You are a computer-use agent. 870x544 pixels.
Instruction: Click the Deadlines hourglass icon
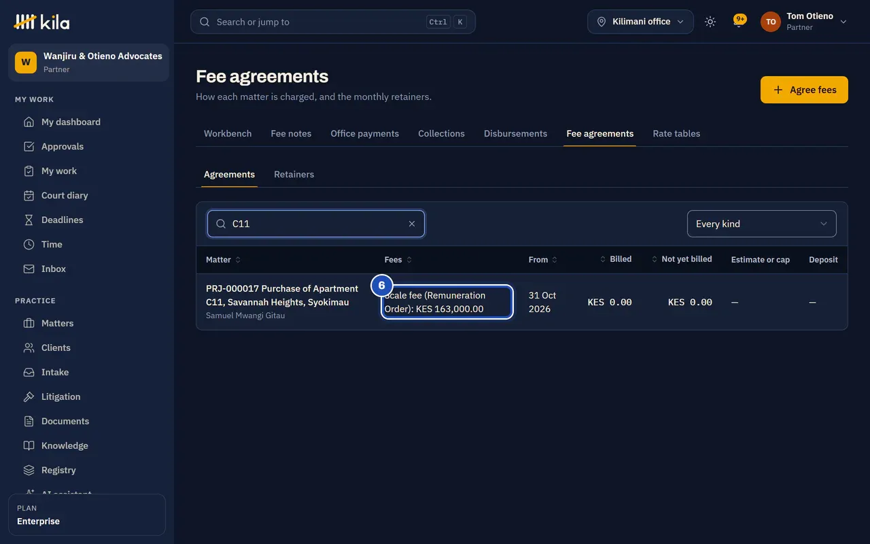tap(29, 220)
